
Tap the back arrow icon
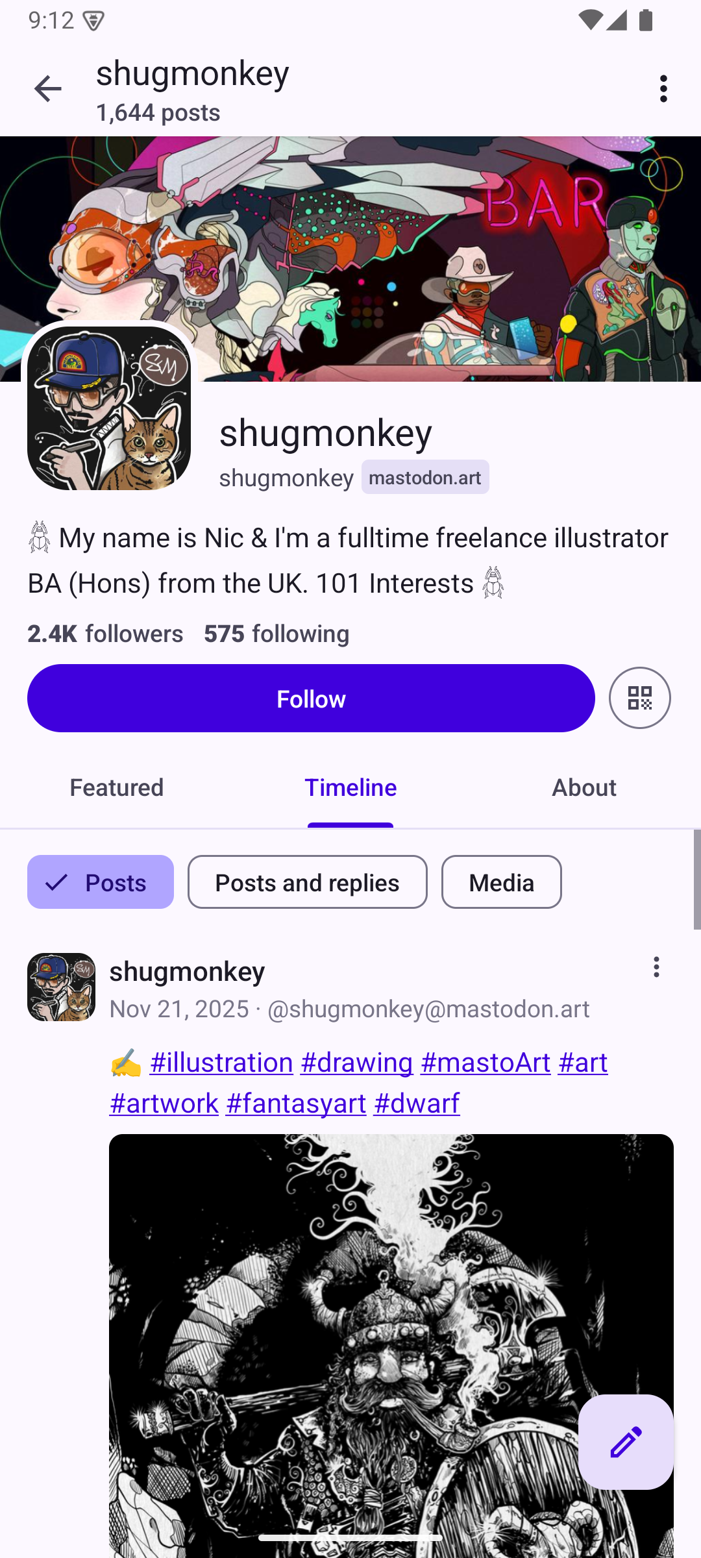[x=47, y=89]
